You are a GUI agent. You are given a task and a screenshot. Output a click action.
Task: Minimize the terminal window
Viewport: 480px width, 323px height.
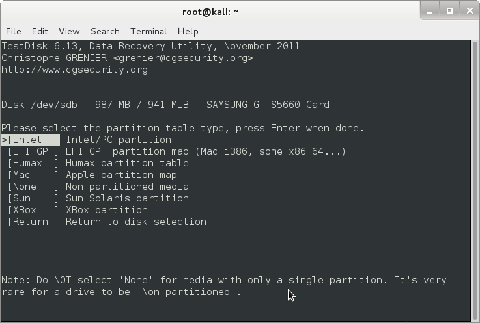click(430, 11)
